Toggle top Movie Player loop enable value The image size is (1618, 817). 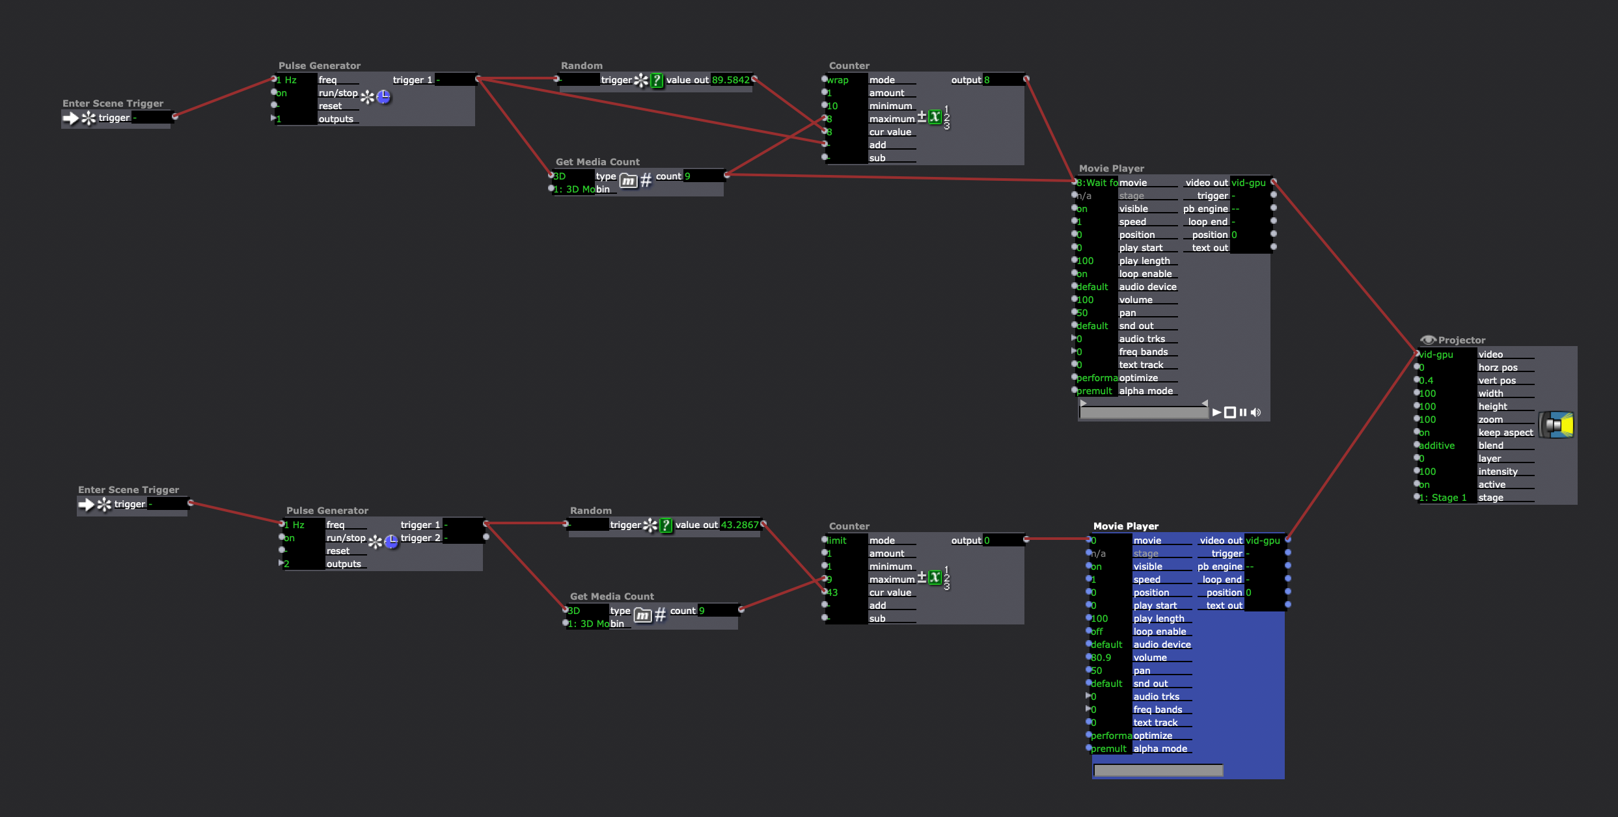pos(1097,274)
